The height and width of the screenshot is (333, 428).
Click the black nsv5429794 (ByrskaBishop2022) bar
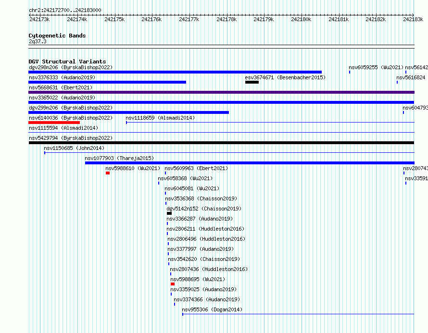[x=221, y=143]
